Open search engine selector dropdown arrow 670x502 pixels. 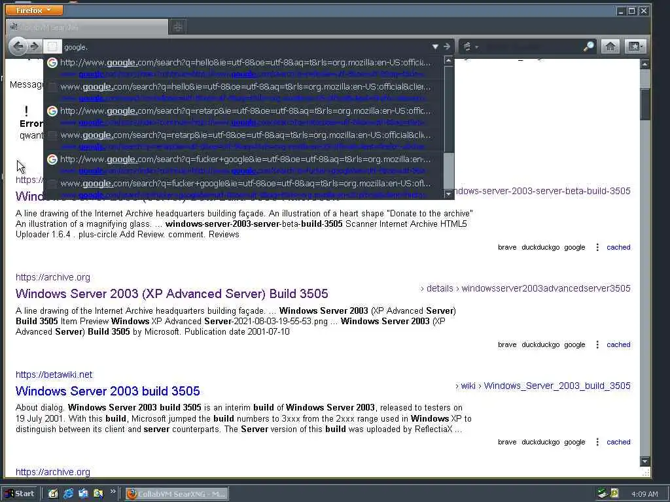(476, 47)
